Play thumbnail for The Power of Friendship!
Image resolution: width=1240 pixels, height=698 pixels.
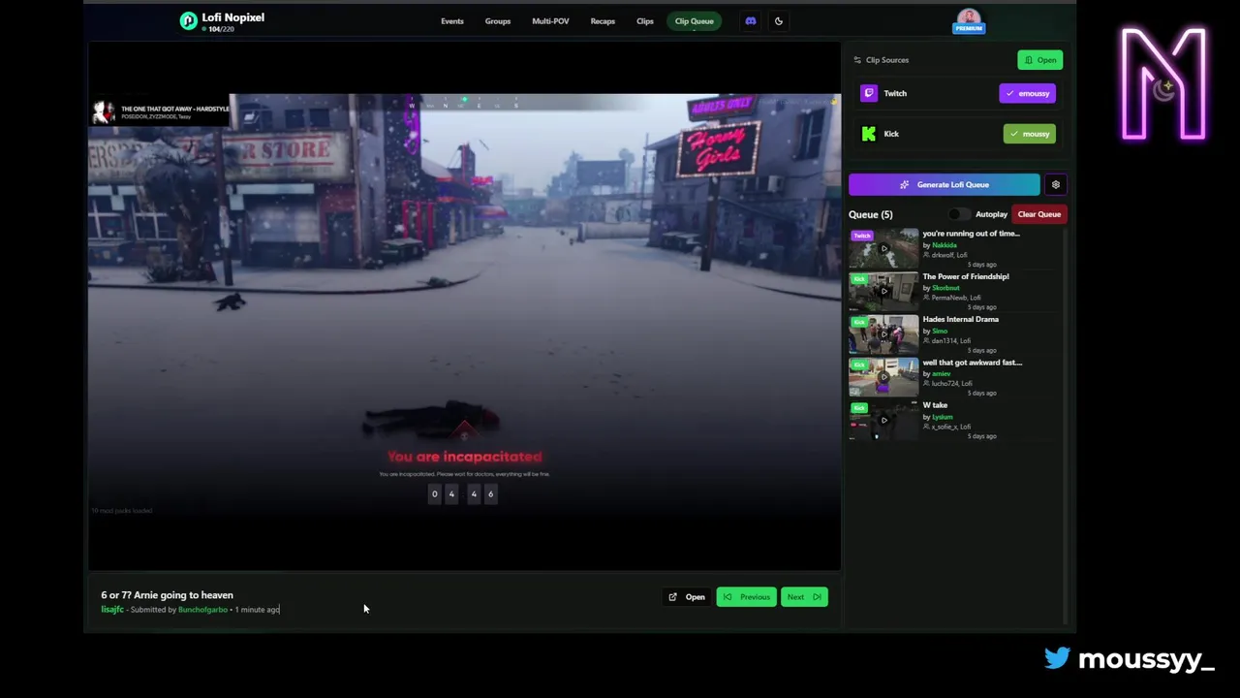point(883,291)
